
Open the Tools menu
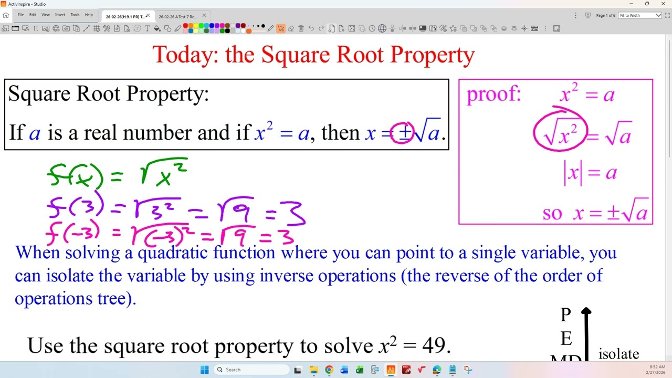click(x=75, y=15)
